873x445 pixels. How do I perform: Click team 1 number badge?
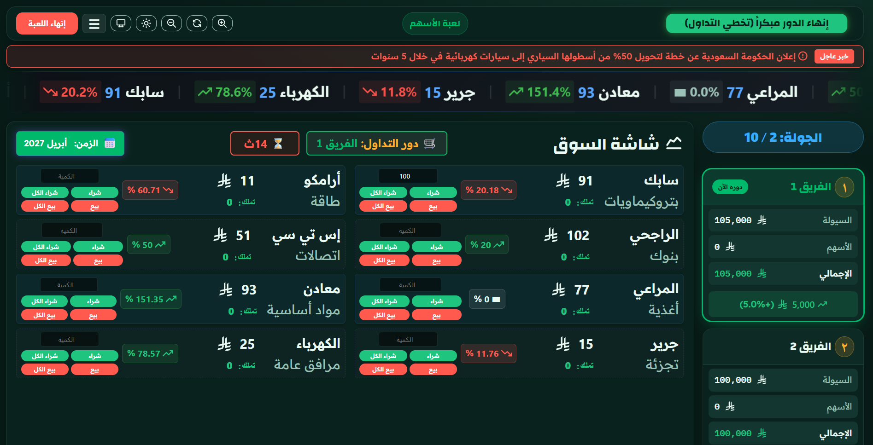tap(844, 187)
